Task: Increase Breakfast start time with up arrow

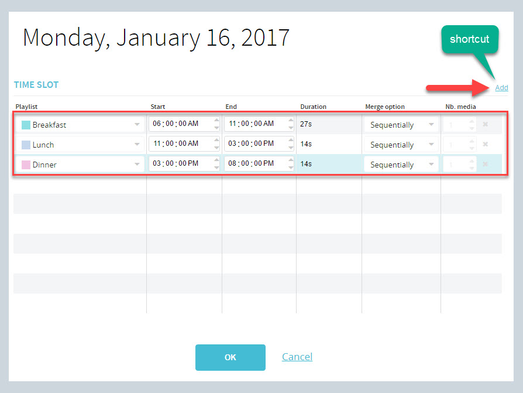Action: (x=216, y=120)
